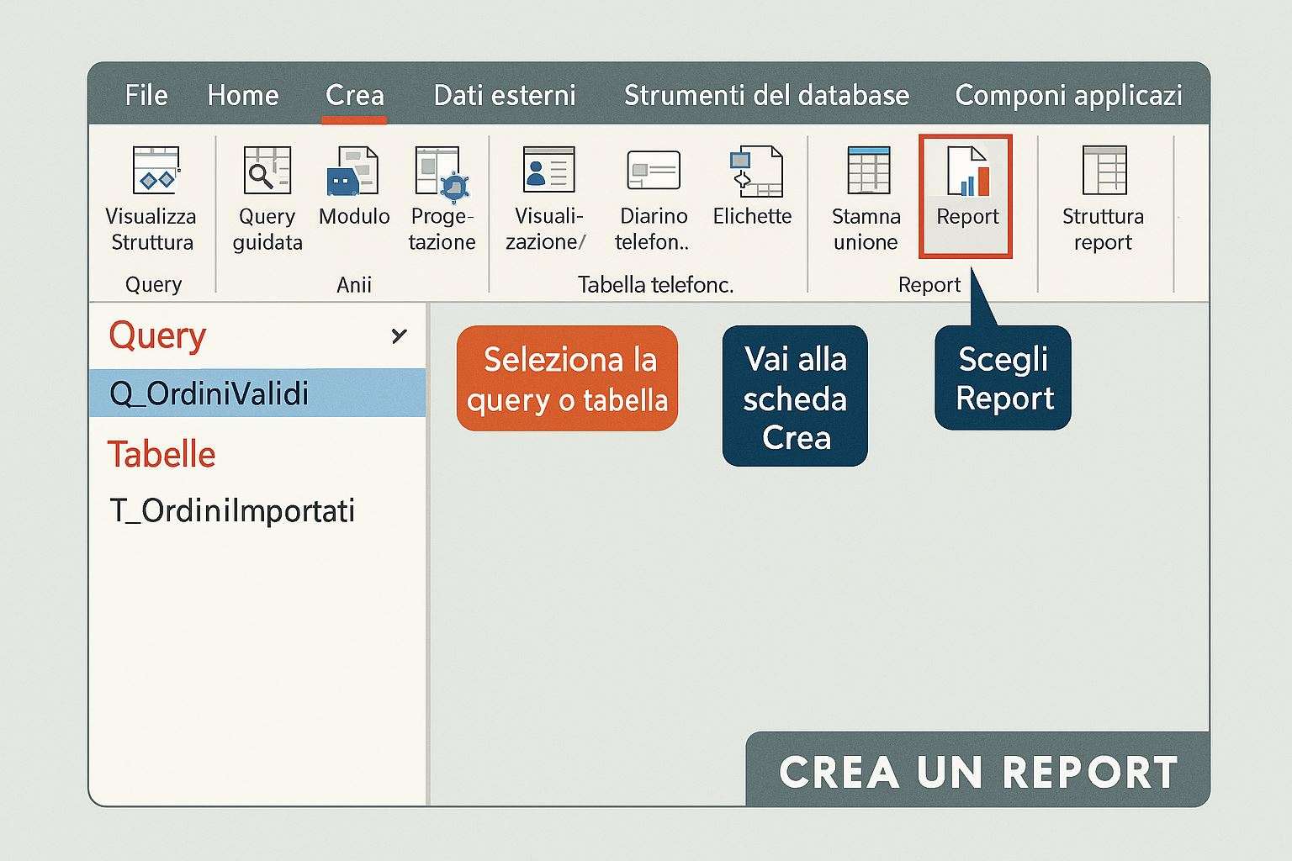Collapse the Query section chevron

[399, 336]
